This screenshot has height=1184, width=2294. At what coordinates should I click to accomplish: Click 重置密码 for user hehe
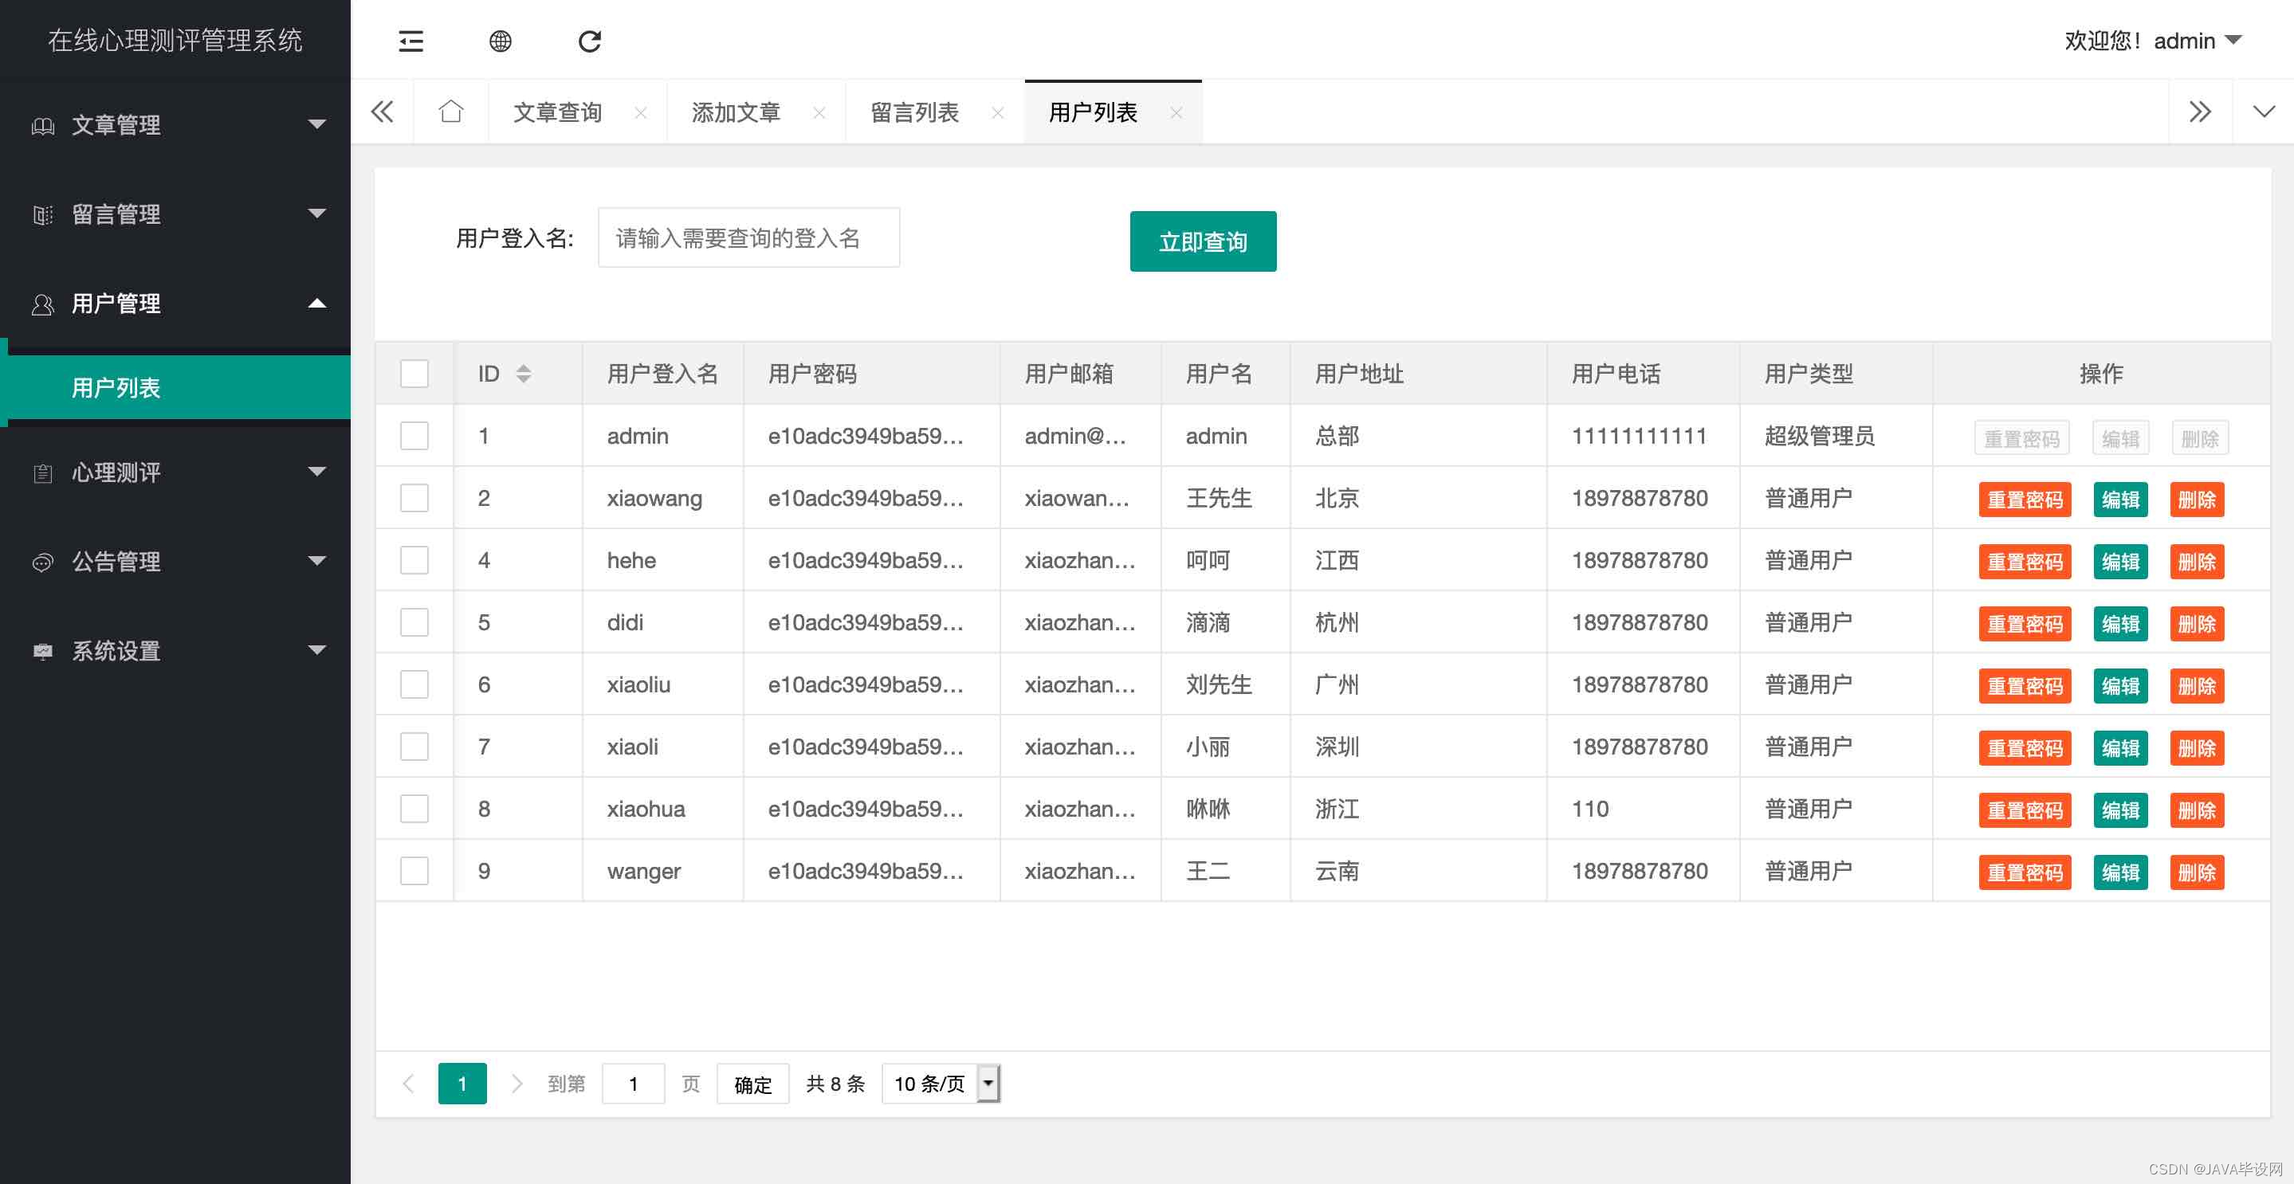point(2024,562)
